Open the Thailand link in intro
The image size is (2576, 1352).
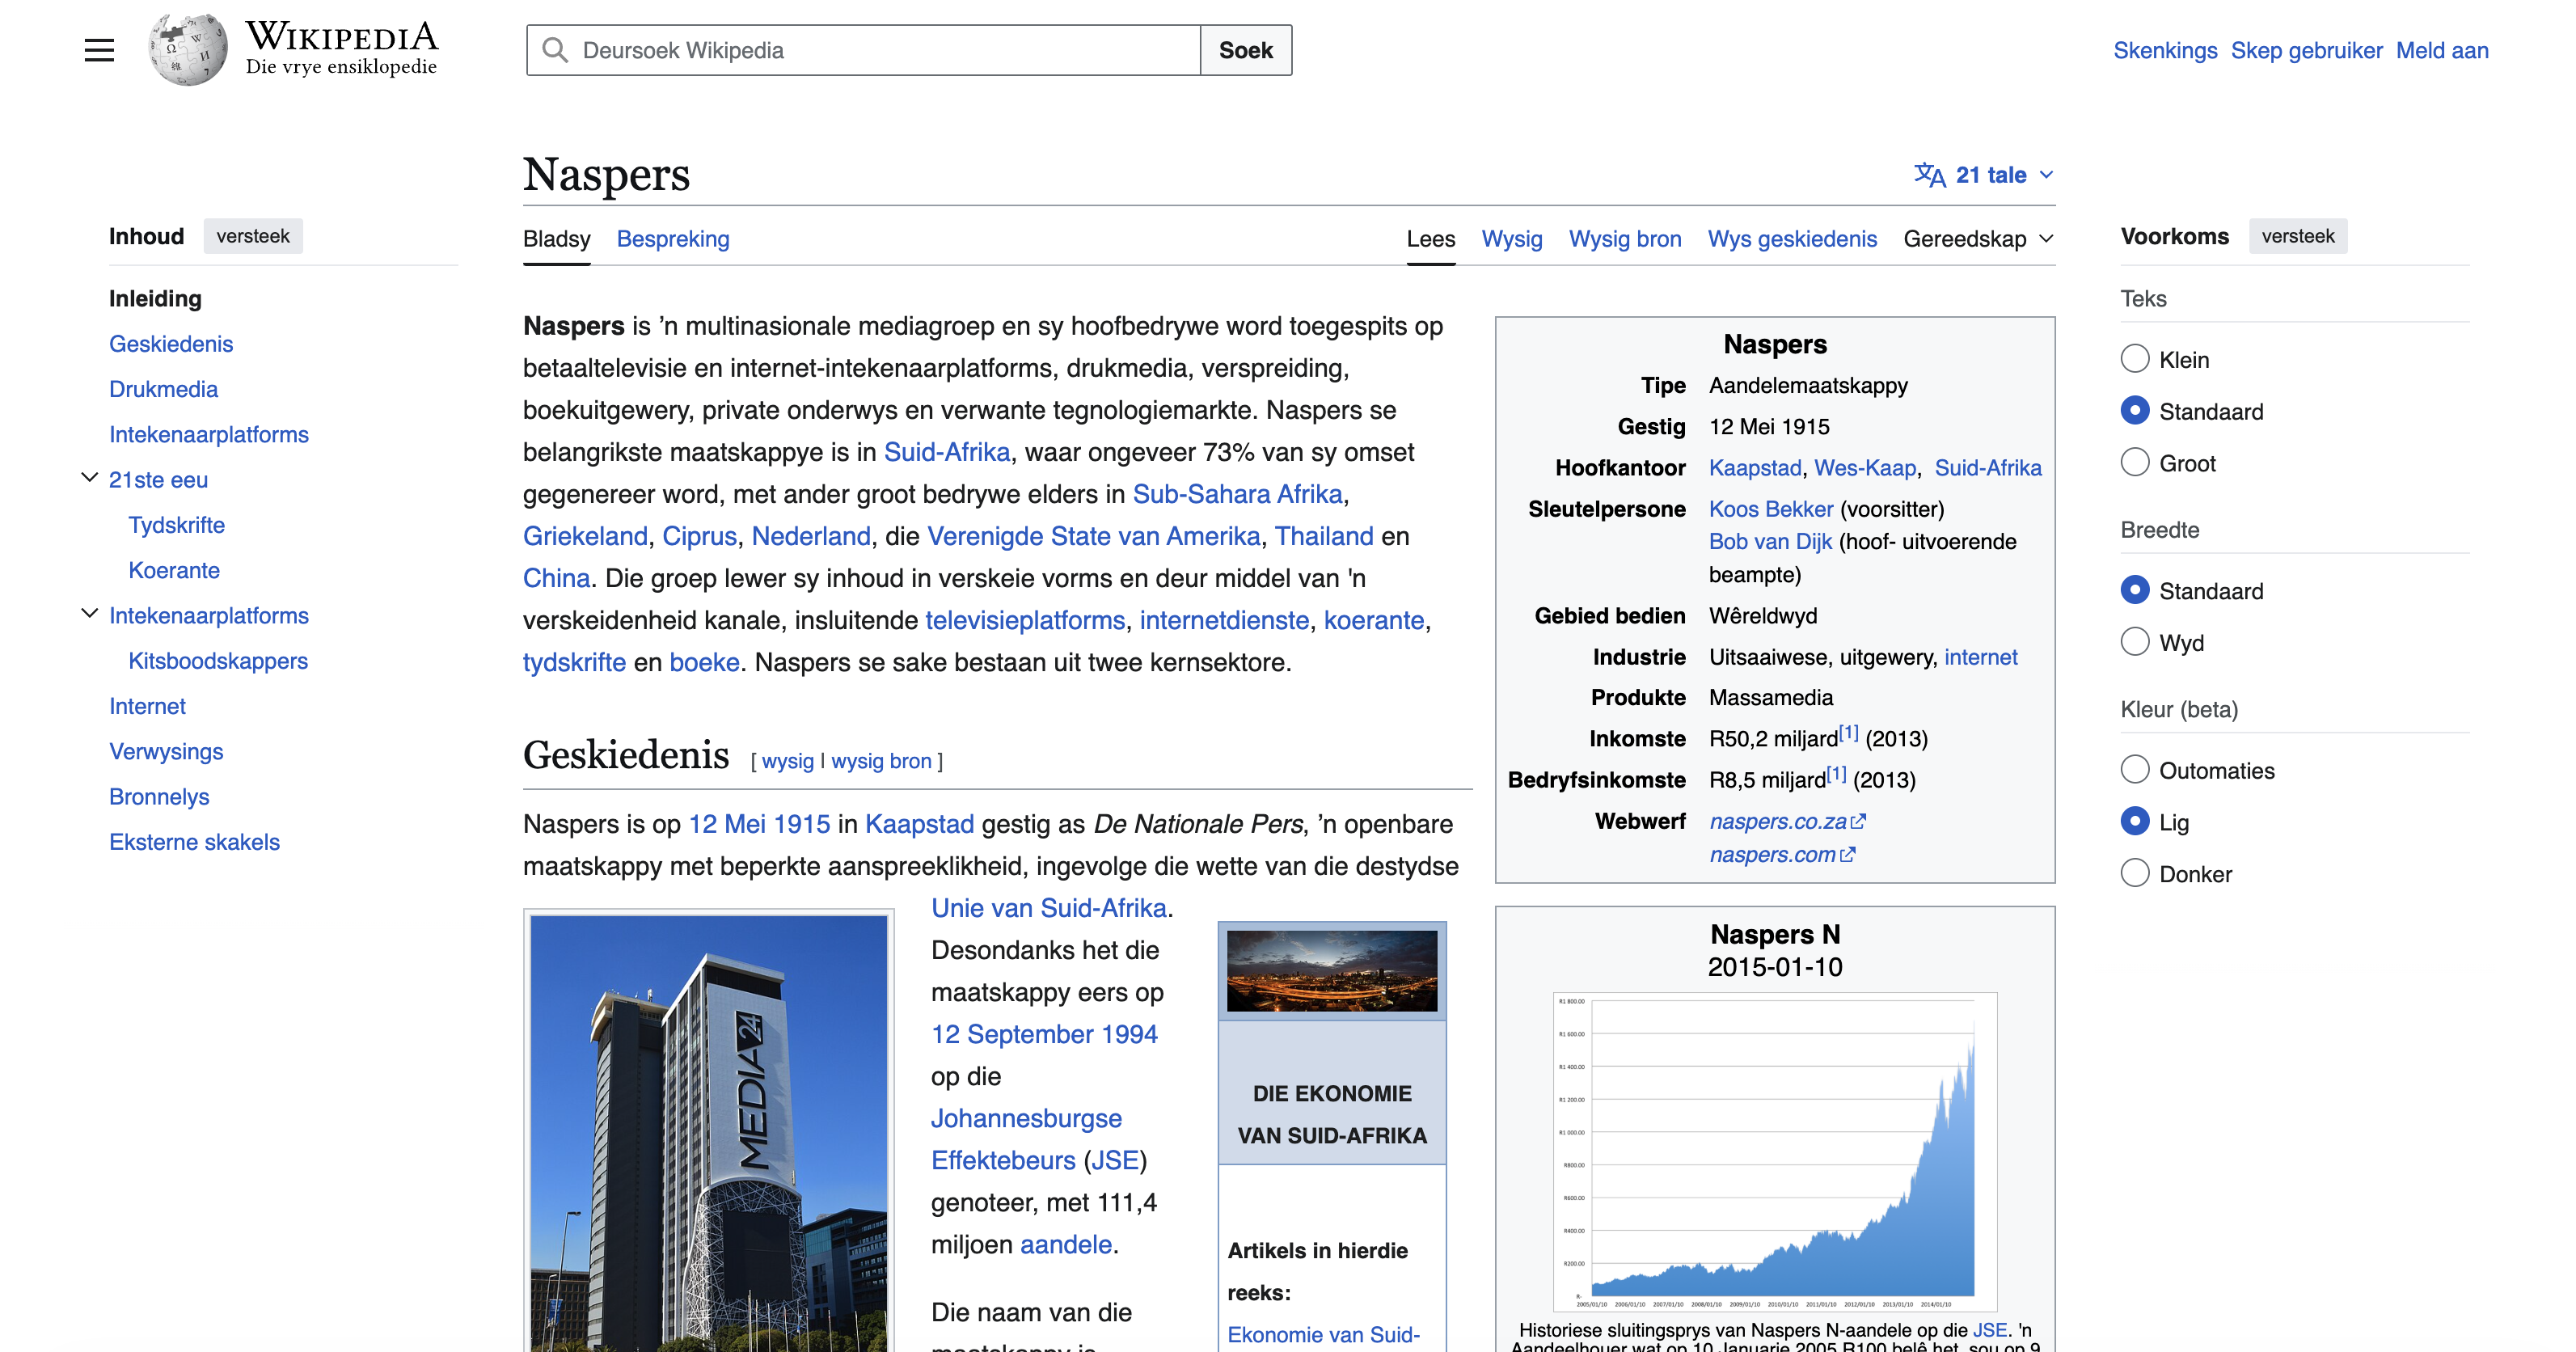click(1324, 536)
